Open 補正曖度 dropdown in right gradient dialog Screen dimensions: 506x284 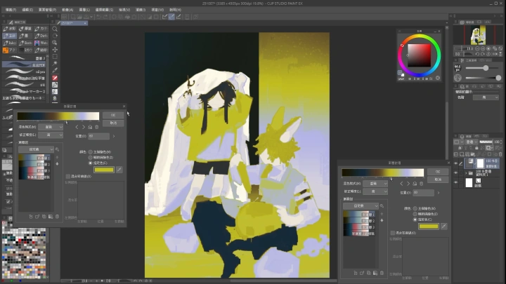pos(375,191)
